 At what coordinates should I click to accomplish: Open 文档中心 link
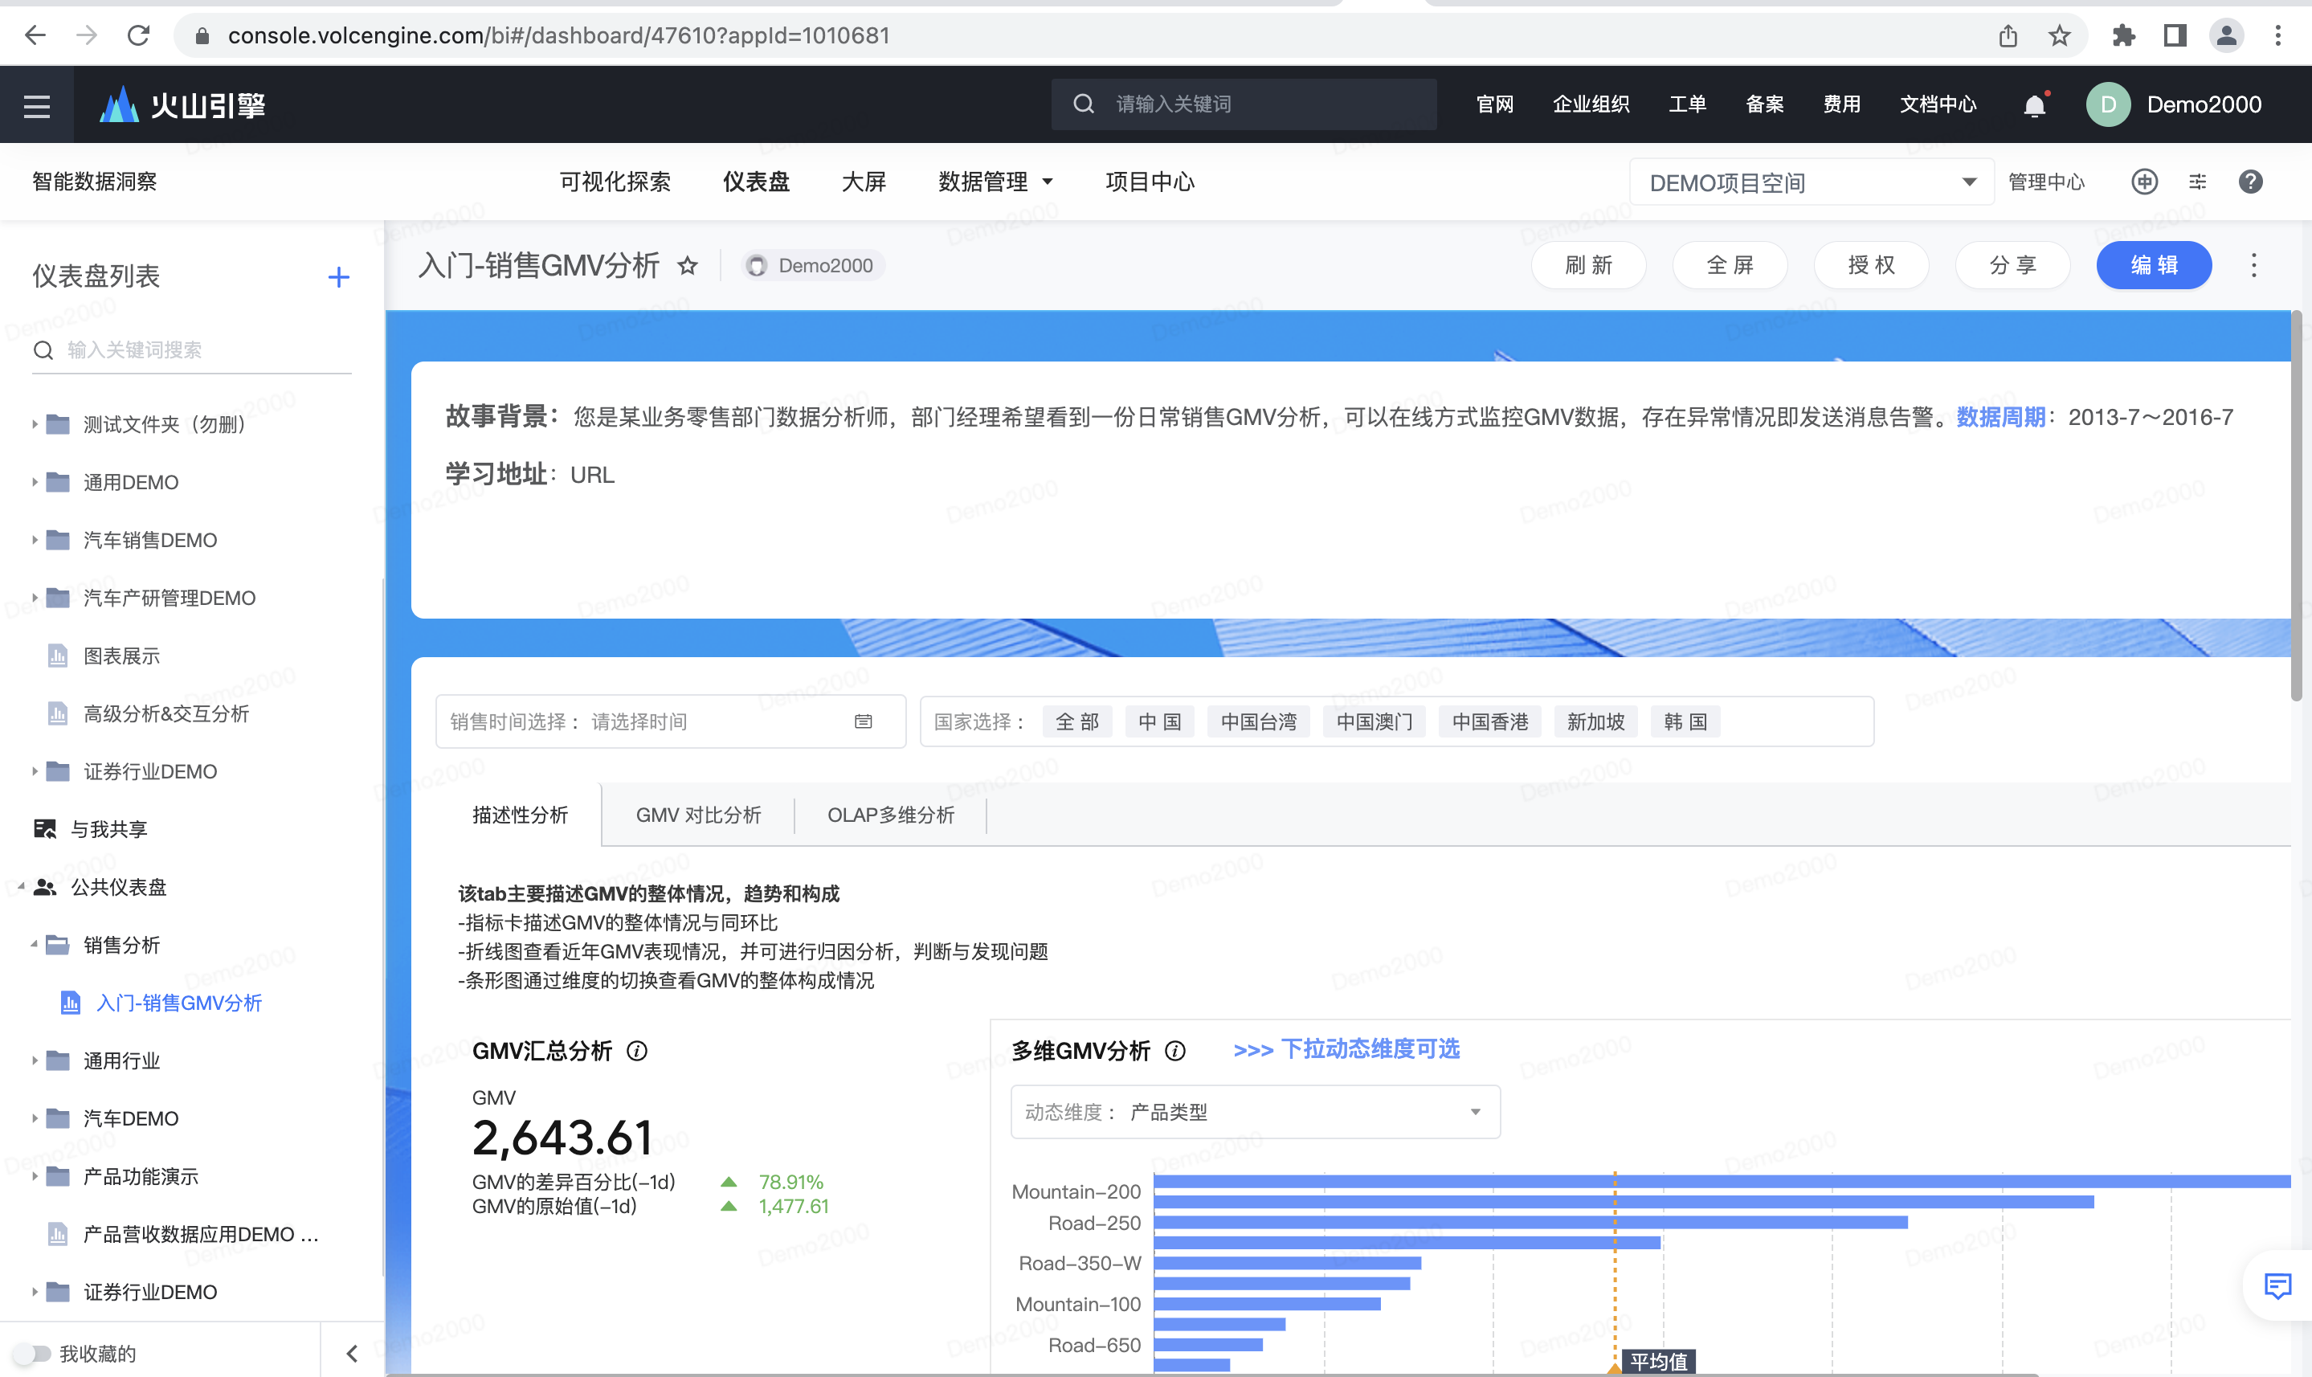point(1937,105)
